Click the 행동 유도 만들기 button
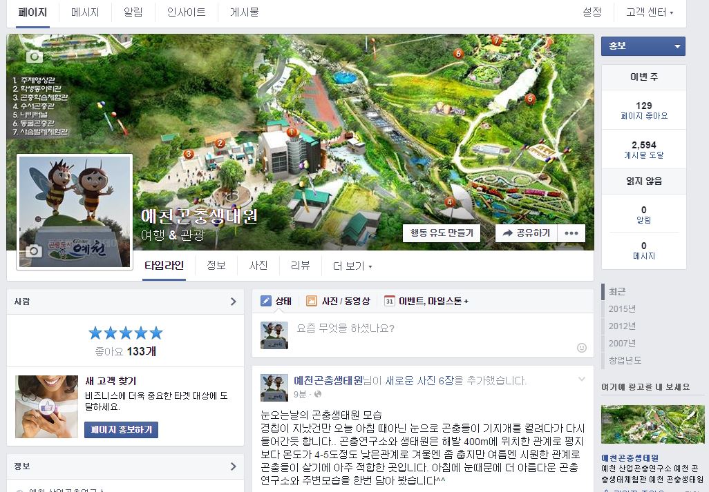709x492 pixels. 442,233
